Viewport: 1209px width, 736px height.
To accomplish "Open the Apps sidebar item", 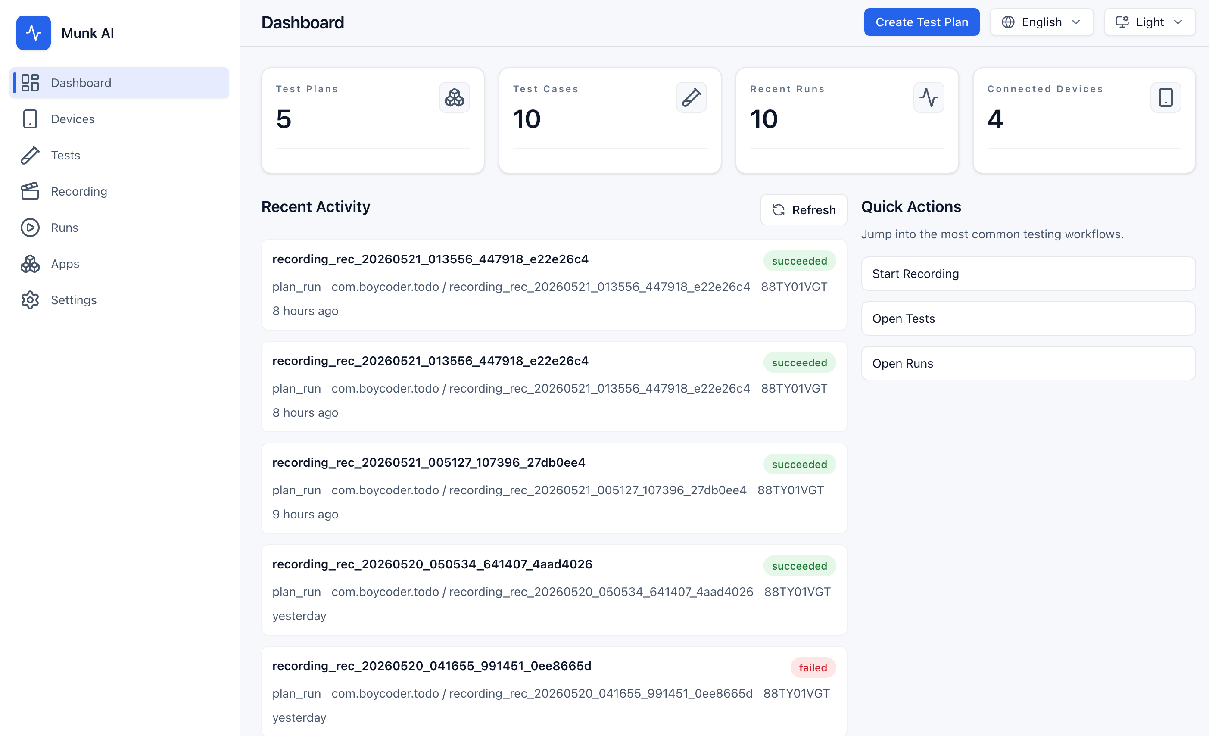I will click(119, 264).
